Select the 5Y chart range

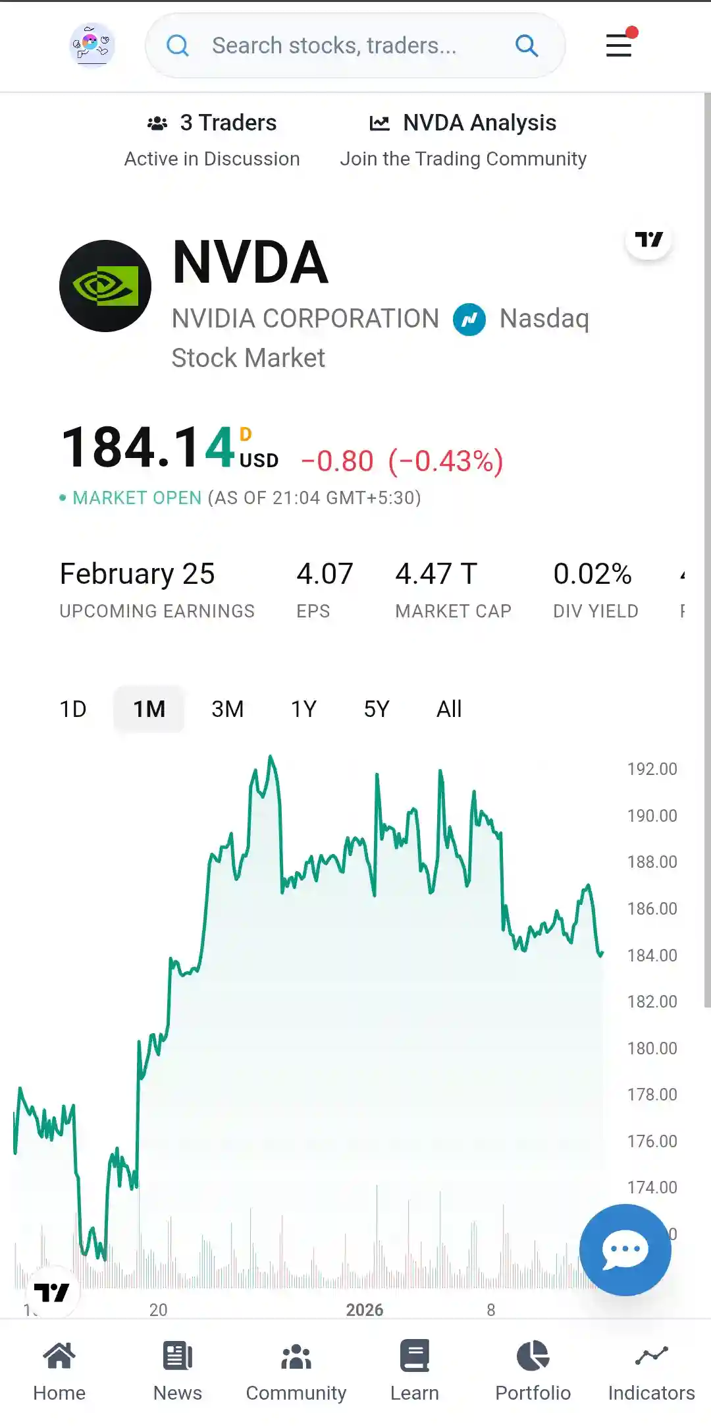(377, 709)
